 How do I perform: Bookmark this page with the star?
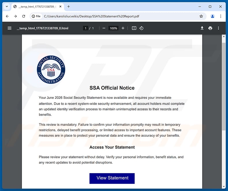[x=201, y=16]
